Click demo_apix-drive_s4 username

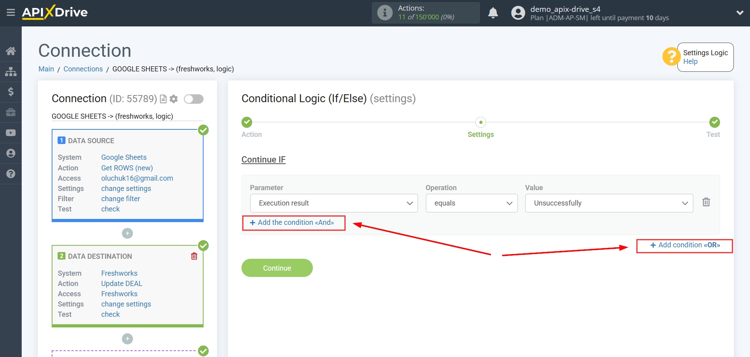(565, 9)
